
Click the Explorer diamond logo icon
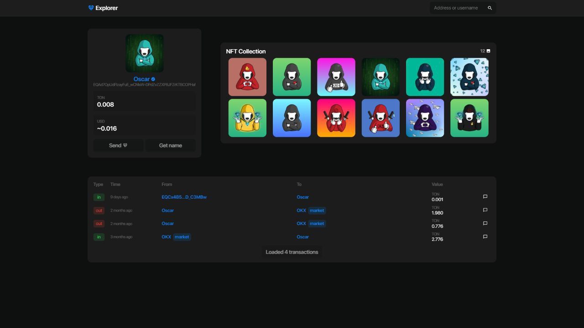pos(91,8)
